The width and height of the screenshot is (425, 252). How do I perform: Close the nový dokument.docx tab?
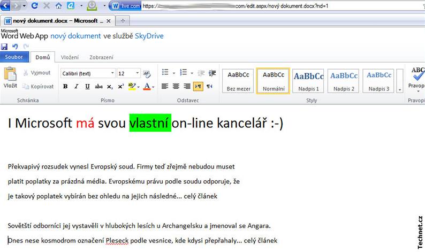coord(109,21)
